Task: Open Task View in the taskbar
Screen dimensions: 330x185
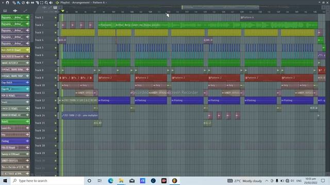Action: [100, 181]
